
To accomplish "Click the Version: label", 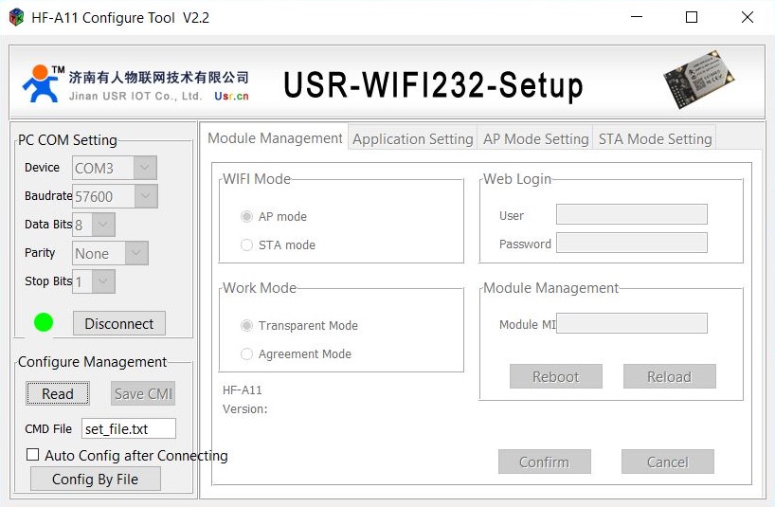I will [244, 408].
